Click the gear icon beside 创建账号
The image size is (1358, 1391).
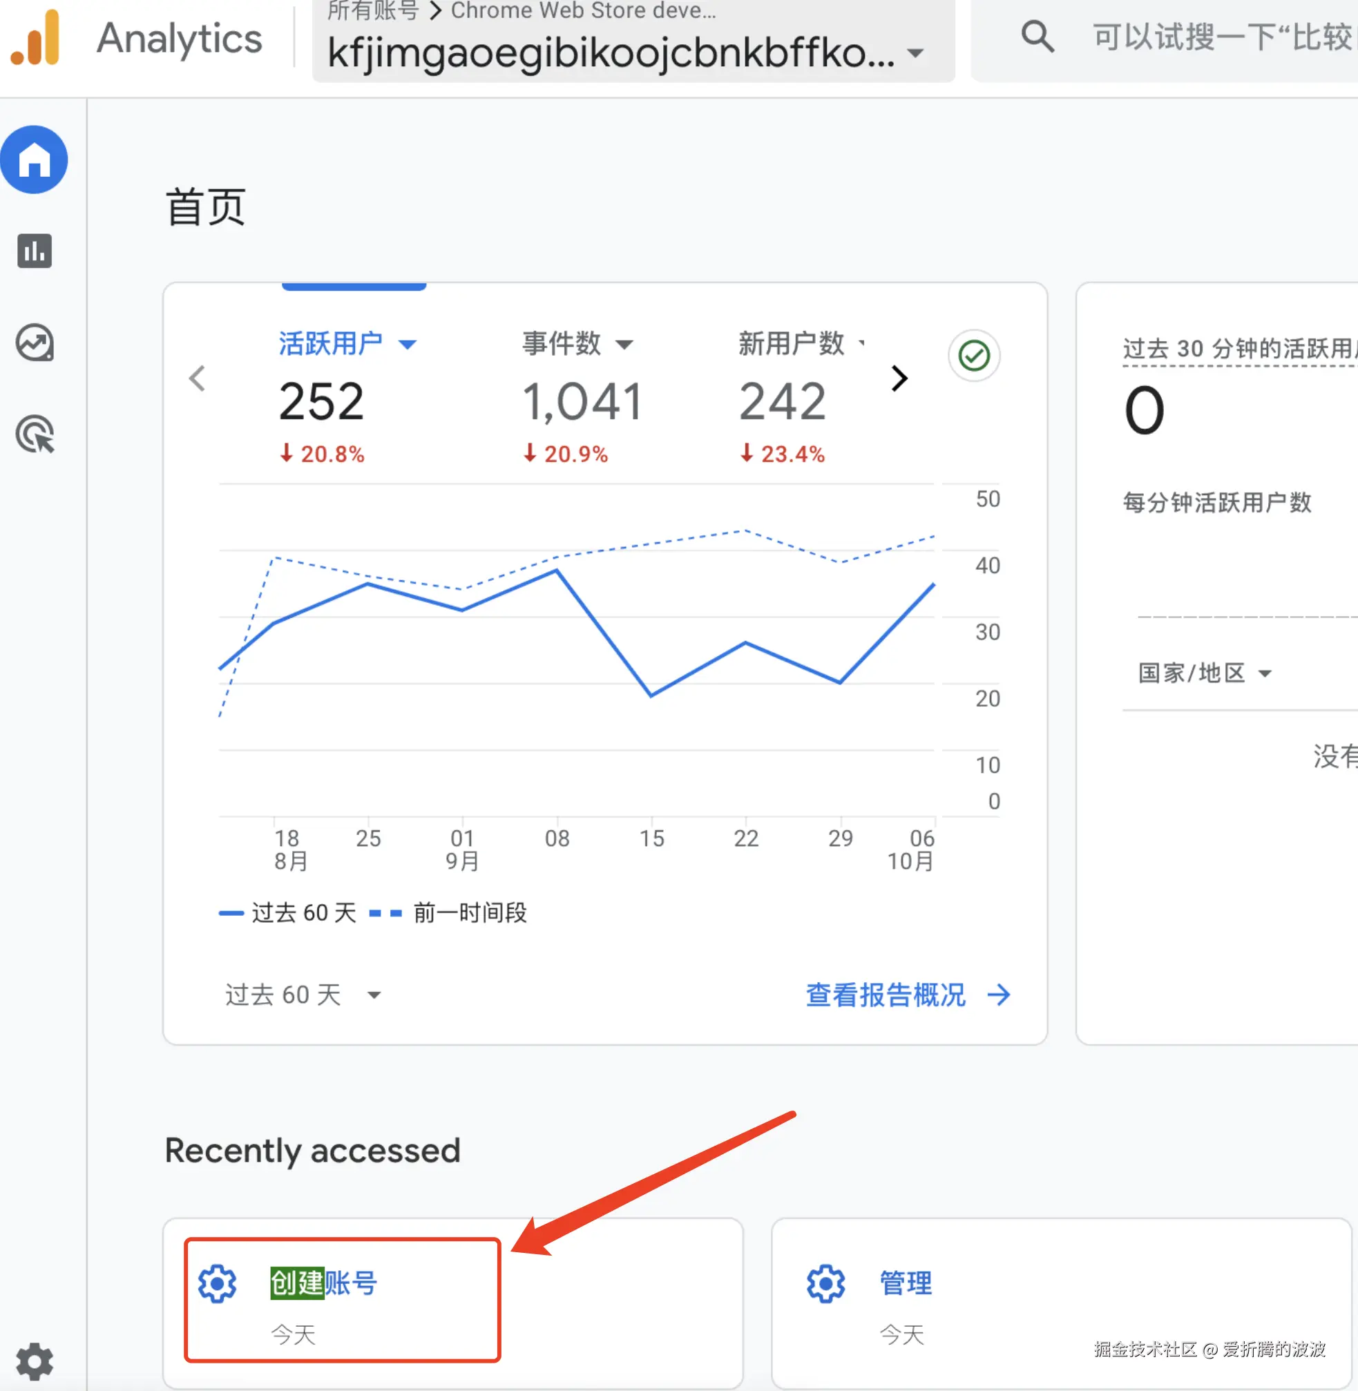(x=218, y=1284)
